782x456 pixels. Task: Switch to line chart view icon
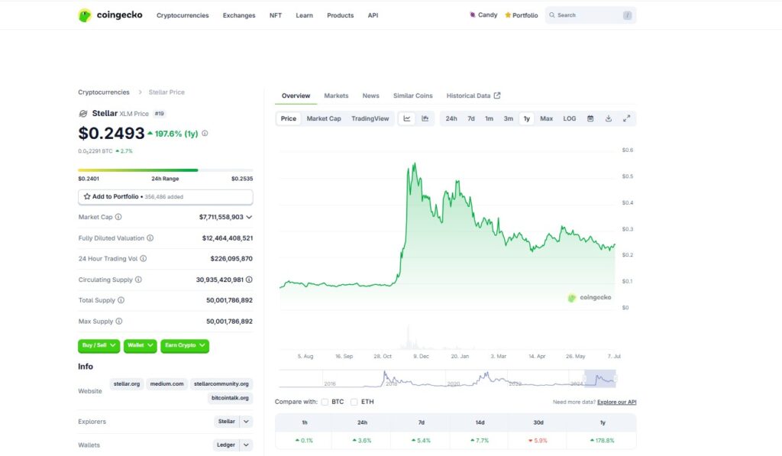click(407, 118)
